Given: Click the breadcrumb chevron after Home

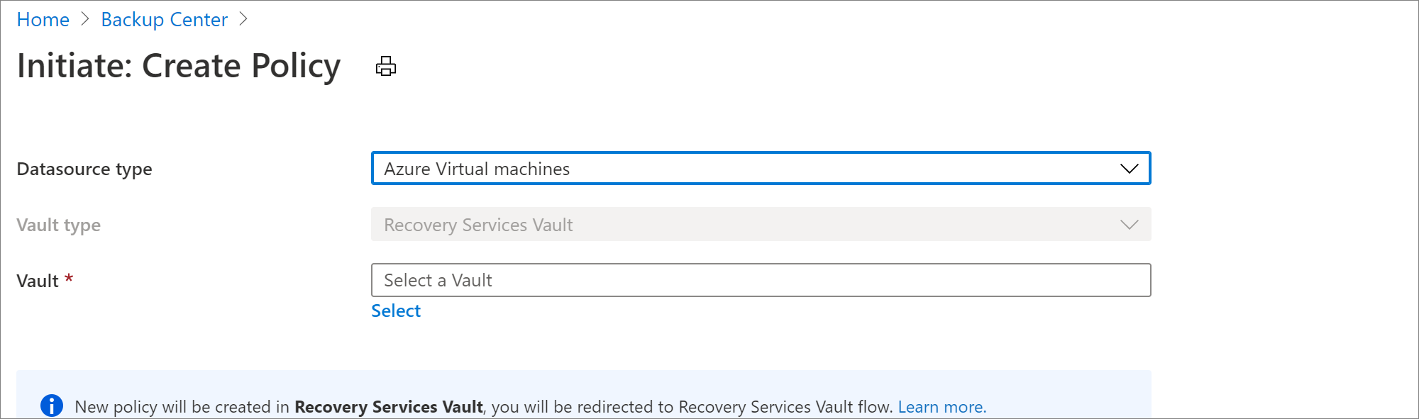Looking at the screenshot, I should [x=84, y=19].
